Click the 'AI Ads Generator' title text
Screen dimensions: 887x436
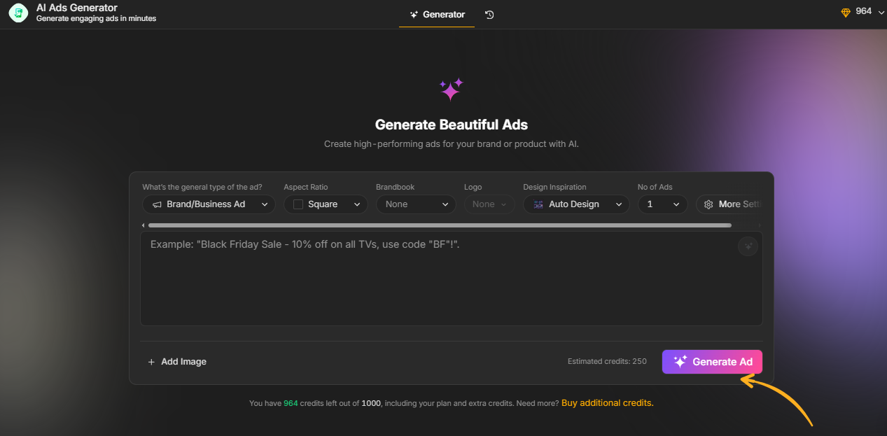pos(77,8)
